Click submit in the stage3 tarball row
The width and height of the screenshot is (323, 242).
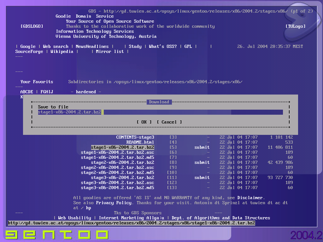click(202, 178)
